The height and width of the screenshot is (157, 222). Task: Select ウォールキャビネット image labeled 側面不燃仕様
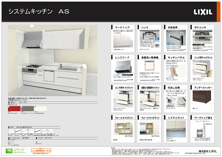pyautogui.click(x=149, y=127)
